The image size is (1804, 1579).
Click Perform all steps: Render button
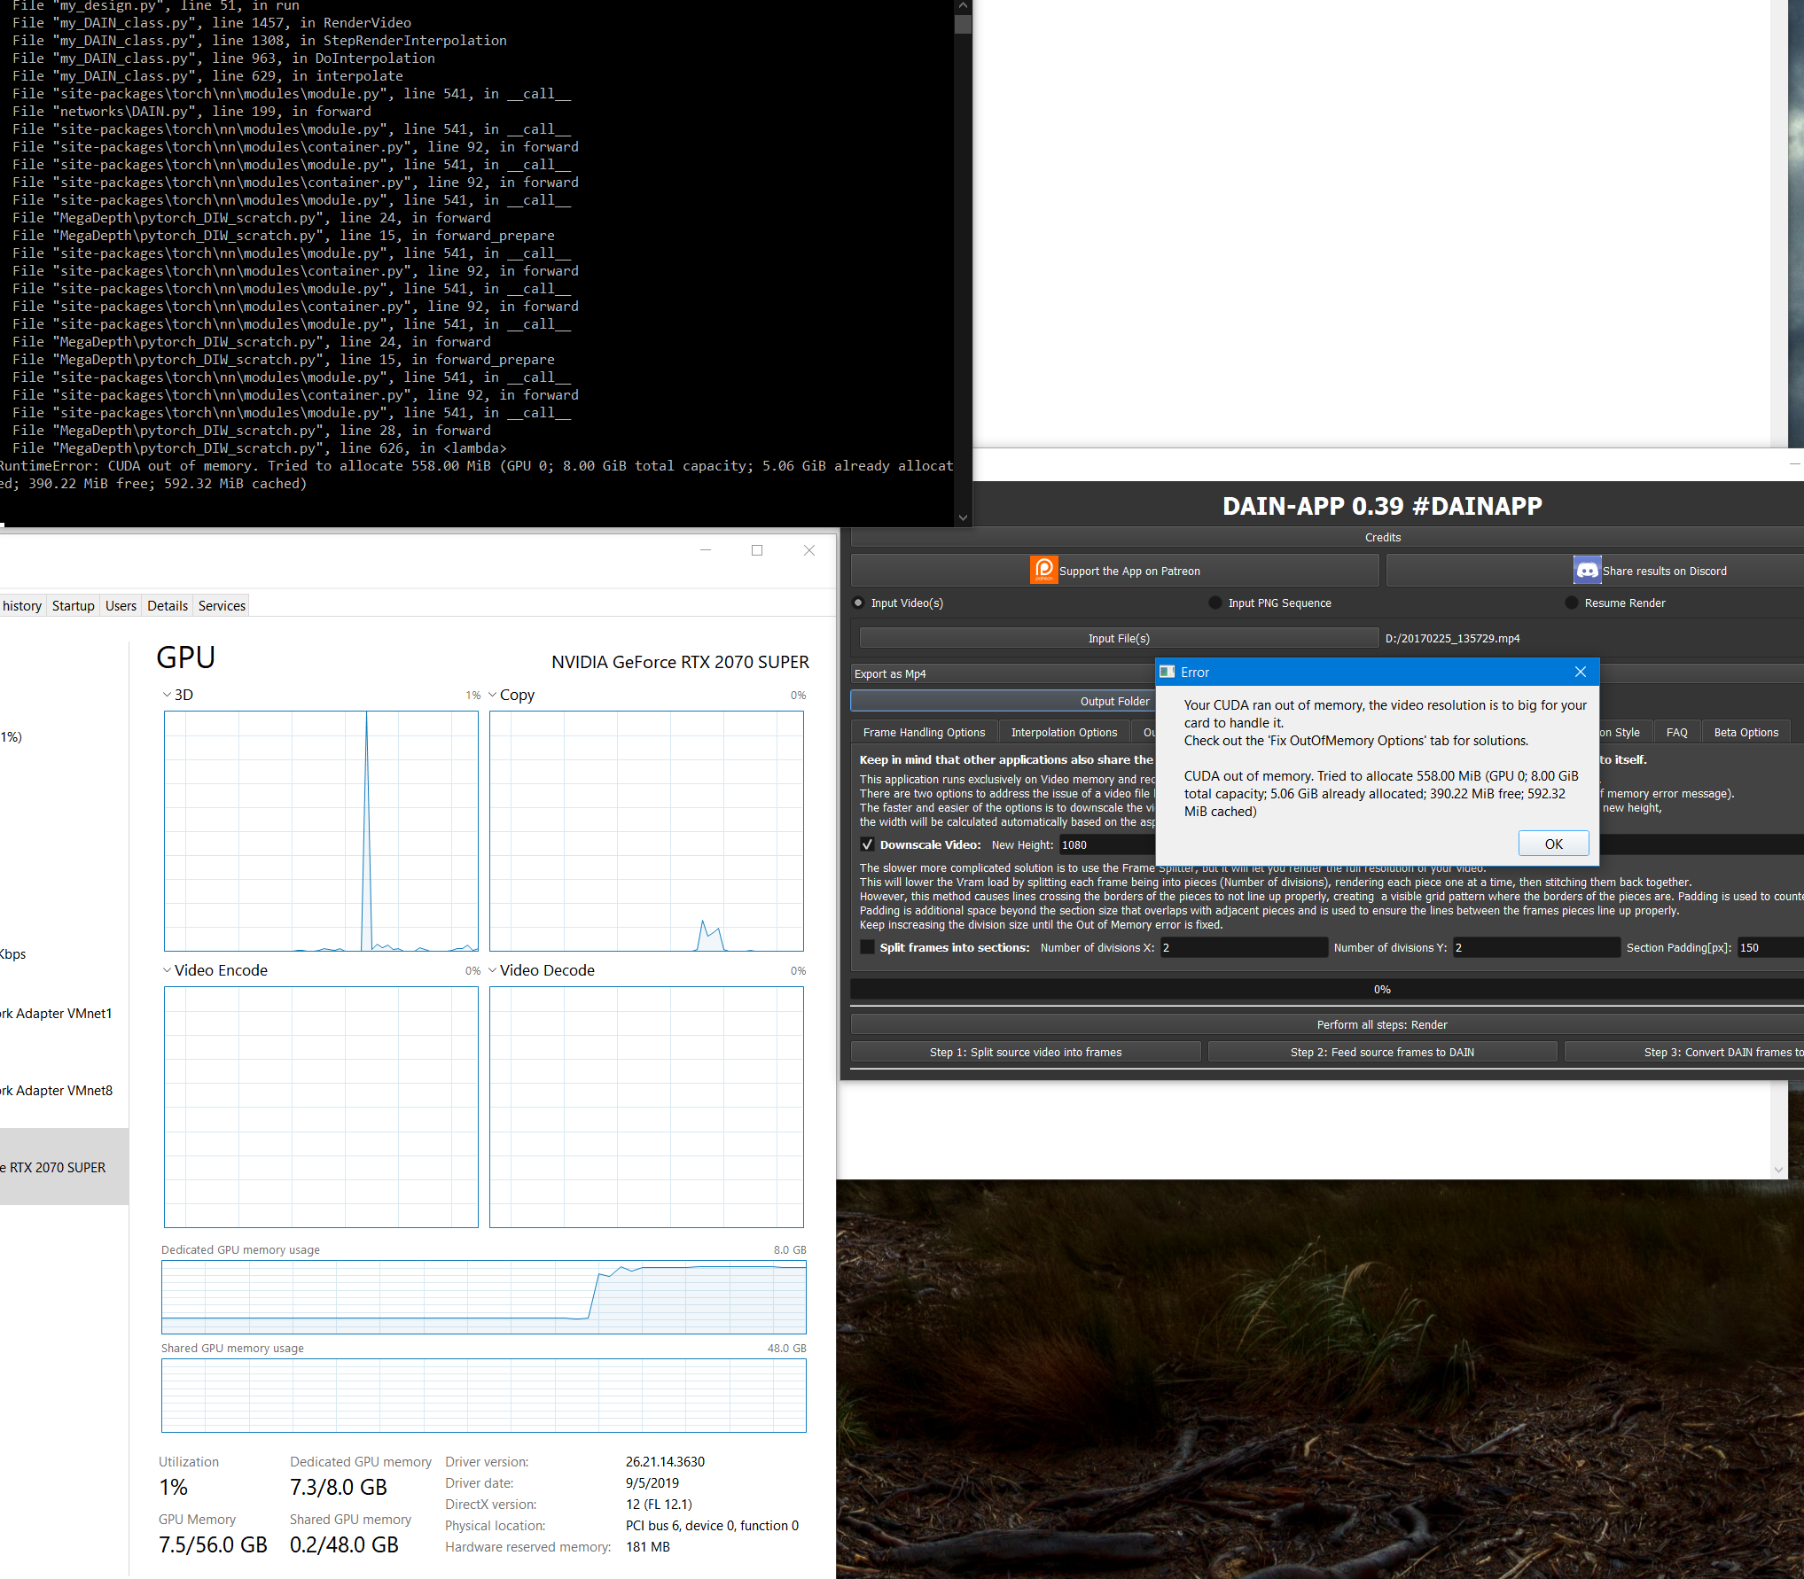pos(1327,1024)
